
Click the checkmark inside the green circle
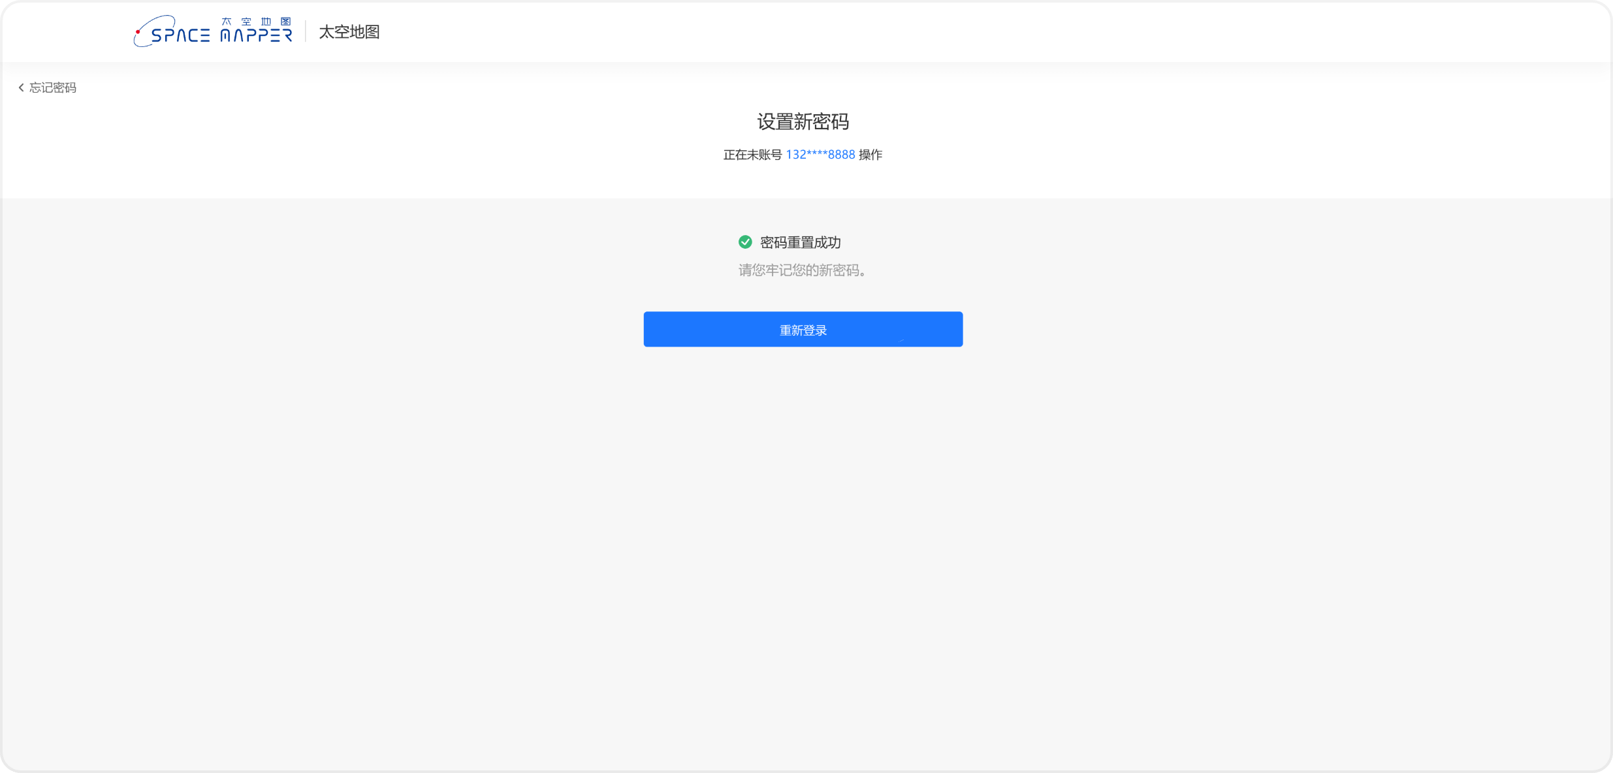point(746,242)
